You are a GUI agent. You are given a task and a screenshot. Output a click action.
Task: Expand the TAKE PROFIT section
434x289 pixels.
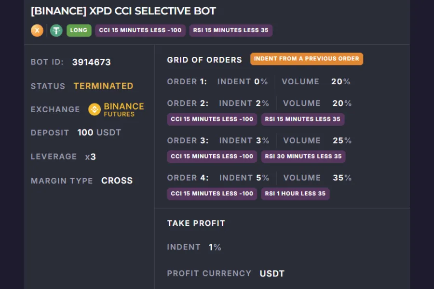pyautogui.click(x=195, y=223)
